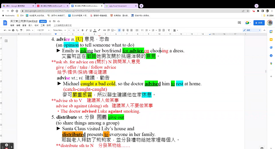Run spell check from the toolbar

click(17, 30)
